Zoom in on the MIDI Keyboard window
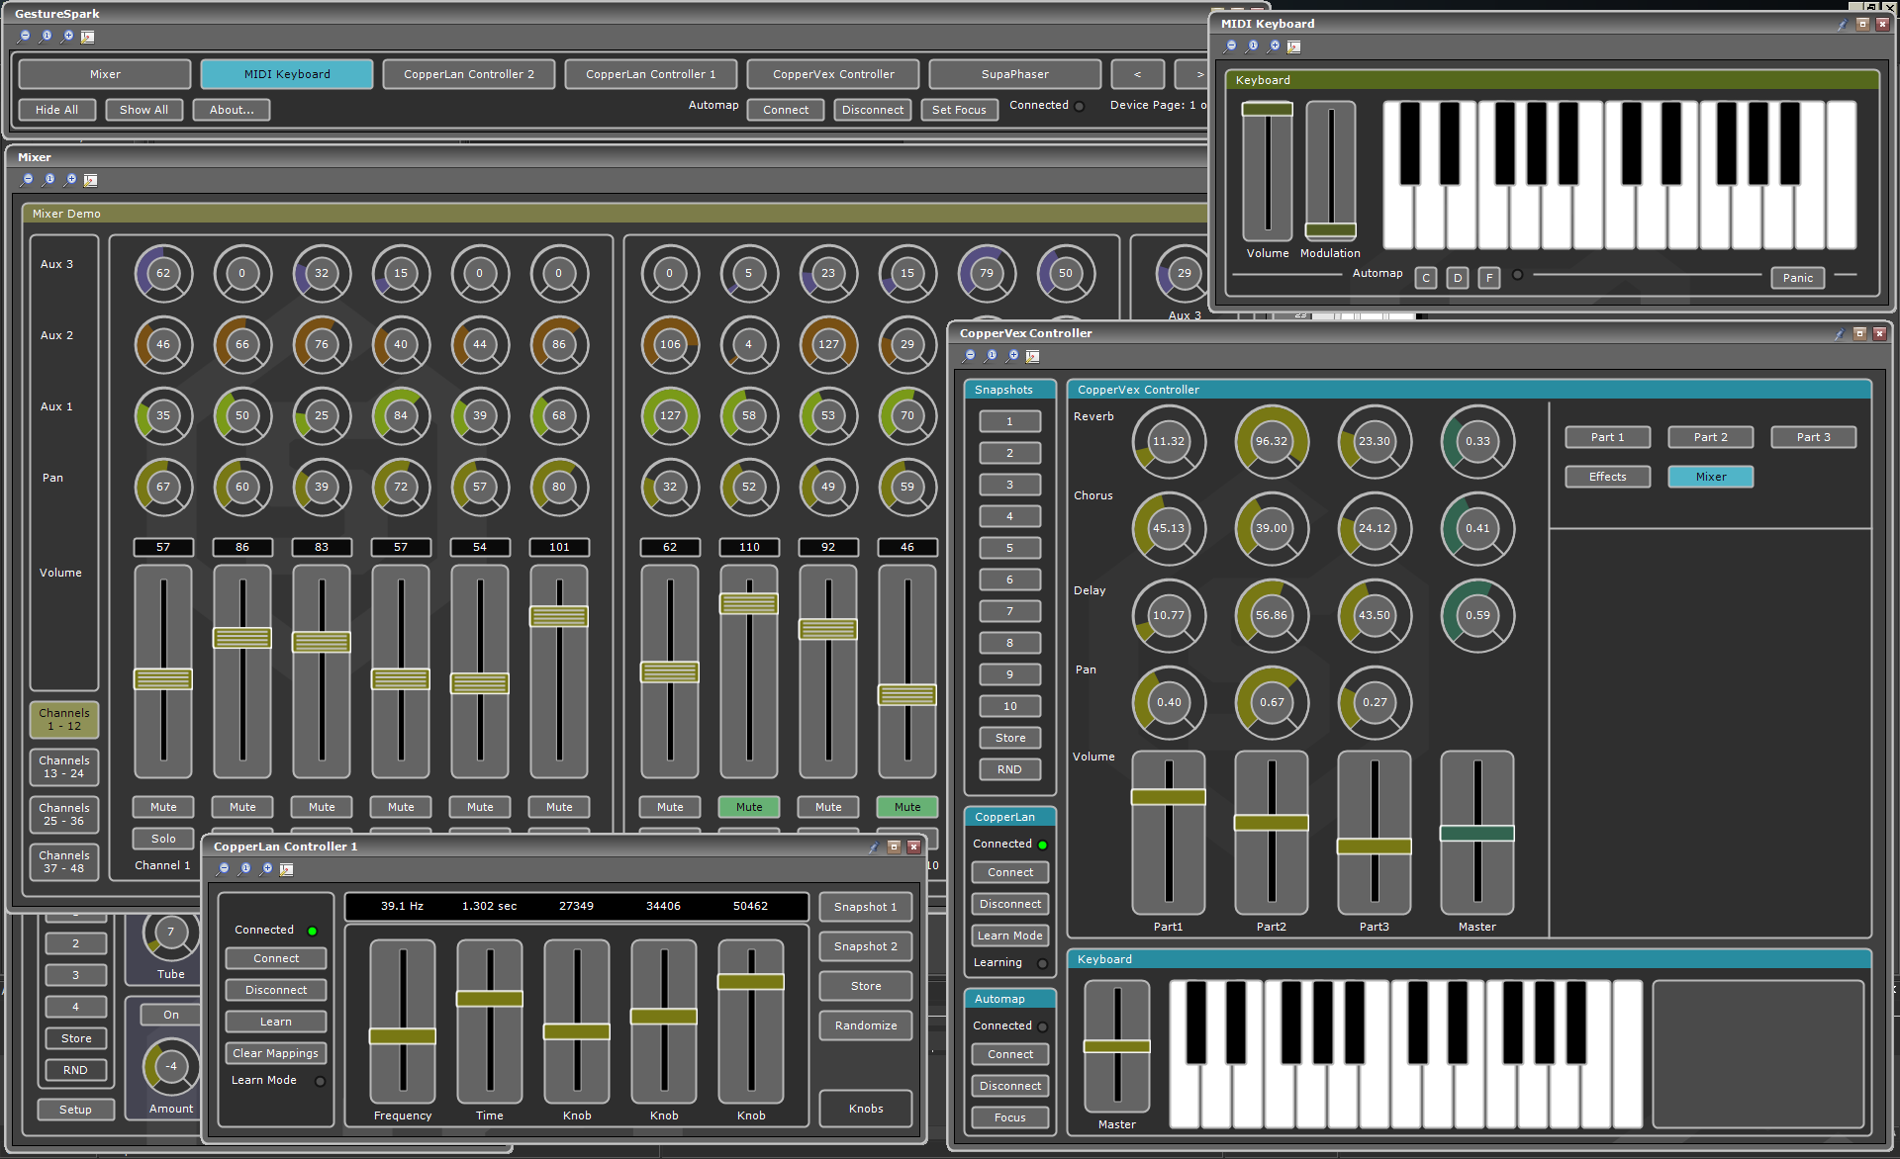Image resolution: width=1900 pixels, height=1159 pixels. tap(1274, 46)
